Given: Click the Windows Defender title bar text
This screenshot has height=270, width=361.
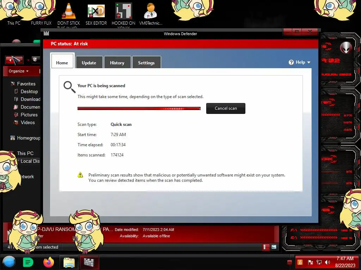Looking at the screenshot, I should [x=180, y=34].
